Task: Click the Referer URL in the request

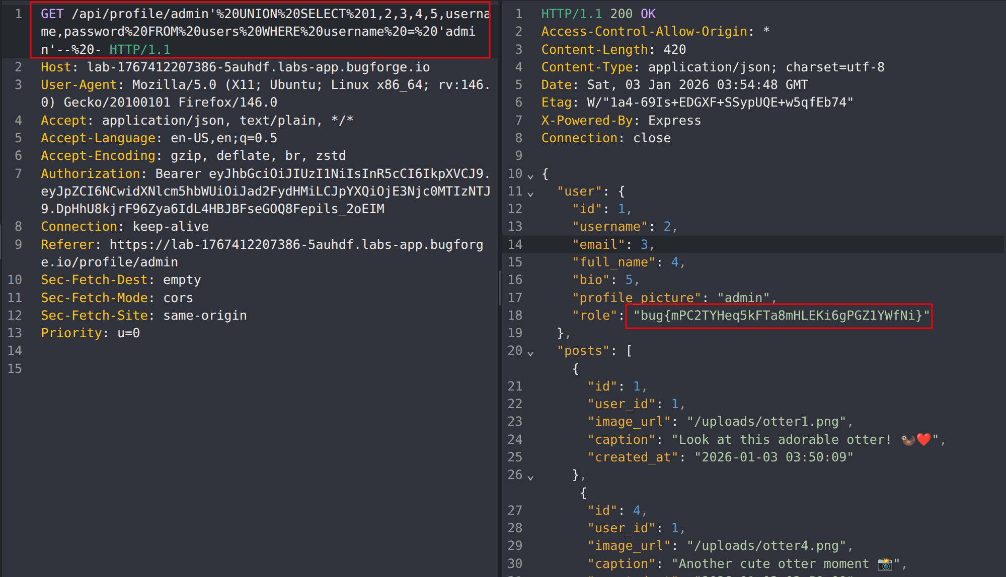Action: (x=296, y=245)
